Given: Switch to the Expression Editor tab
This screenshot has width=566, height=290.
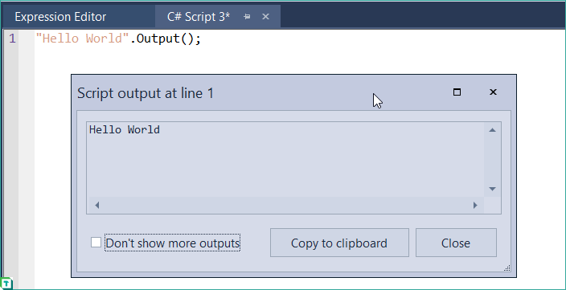Looking at the screenshot, I should 60,17.
